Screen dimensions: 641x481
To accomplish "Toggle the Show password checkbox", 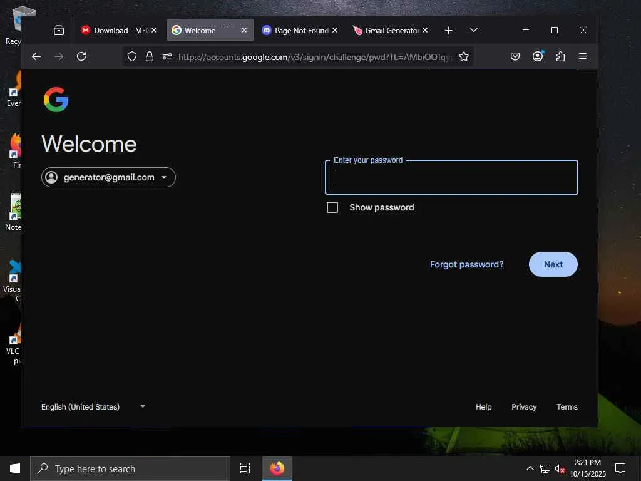I will 332,207.
